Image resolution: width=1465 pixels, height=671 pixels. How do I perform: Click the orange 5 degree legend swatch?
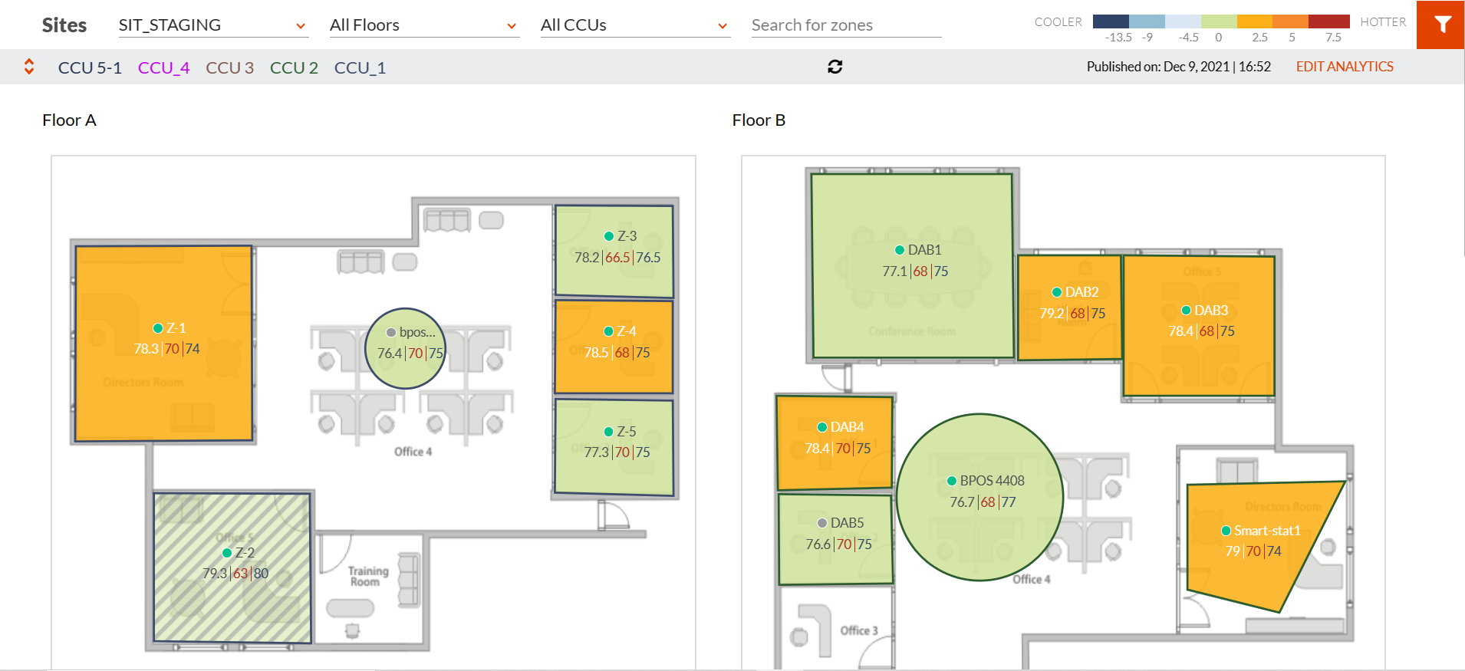click(x=1291, y=21)
